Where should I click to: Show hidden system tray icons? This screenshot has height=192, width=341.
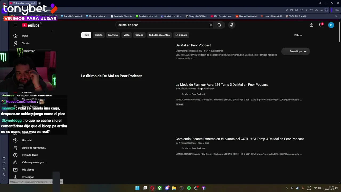click(287, 188)
